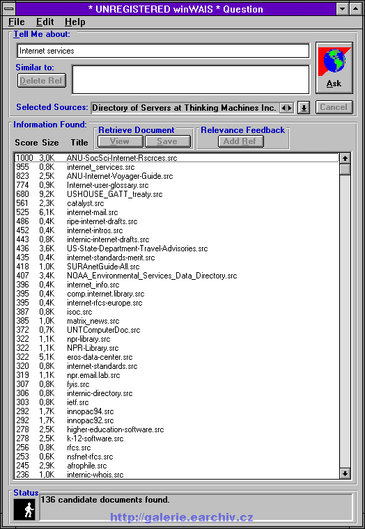Select nsfnet-rfcs.src
This screenshot has width=365, height=529.
click(x=177, y=457)
